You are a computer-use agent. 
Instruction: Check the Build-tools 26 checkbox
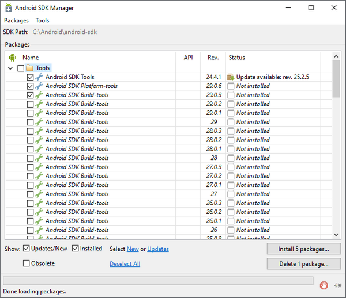(x=30, y=230)
